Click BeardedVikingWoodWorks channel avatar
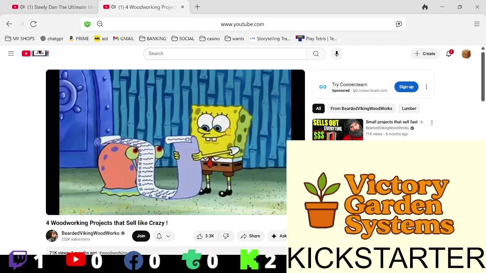This screenshot has width=486, height=273. click(x=52, y=235)
